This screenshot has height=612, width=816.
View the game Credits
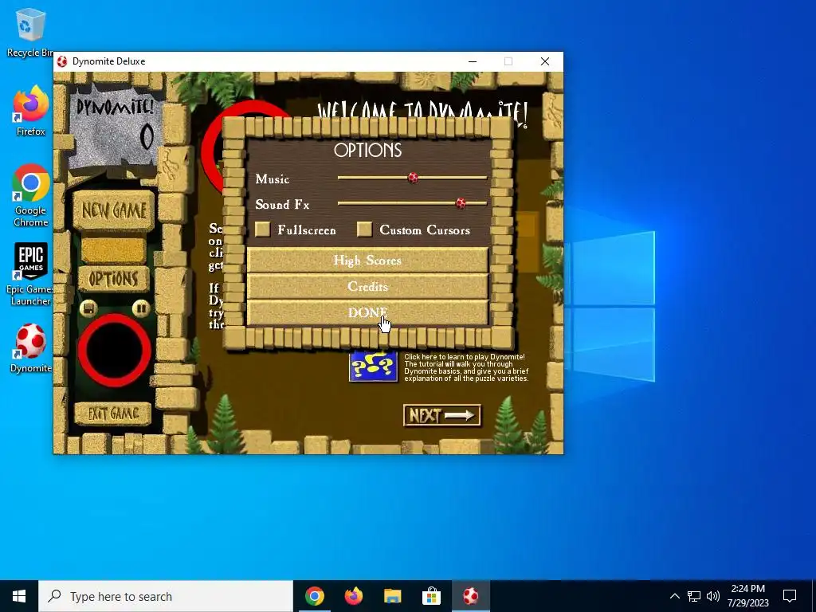(x=367, y=286)
